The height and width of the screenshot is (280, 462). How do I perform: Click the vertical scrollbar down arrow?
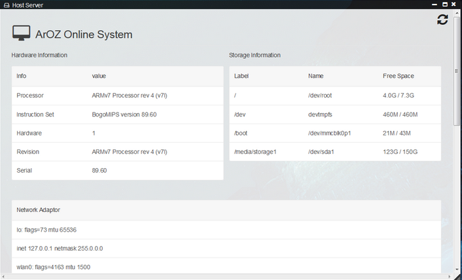point(457,270)
